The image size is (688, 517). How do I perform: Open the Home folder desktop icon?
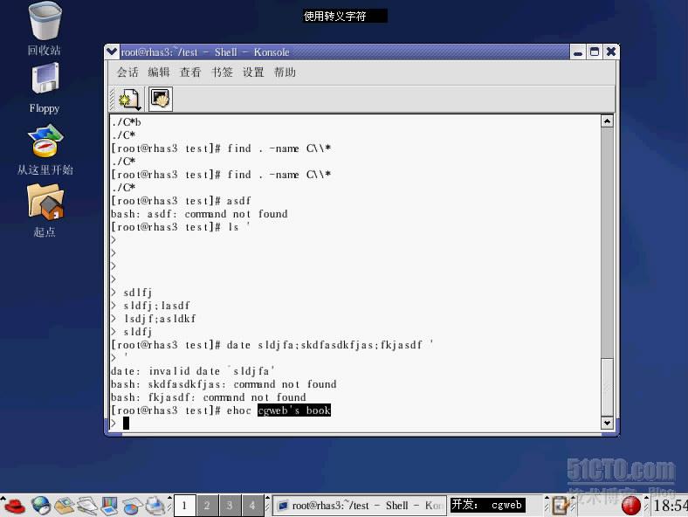click(45, 203)
